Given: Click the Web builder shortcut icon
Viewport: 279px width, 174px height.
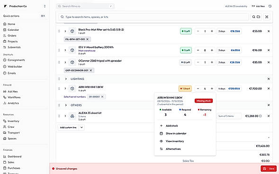Looking at the screenshot, I should click(x=5, y=67).
